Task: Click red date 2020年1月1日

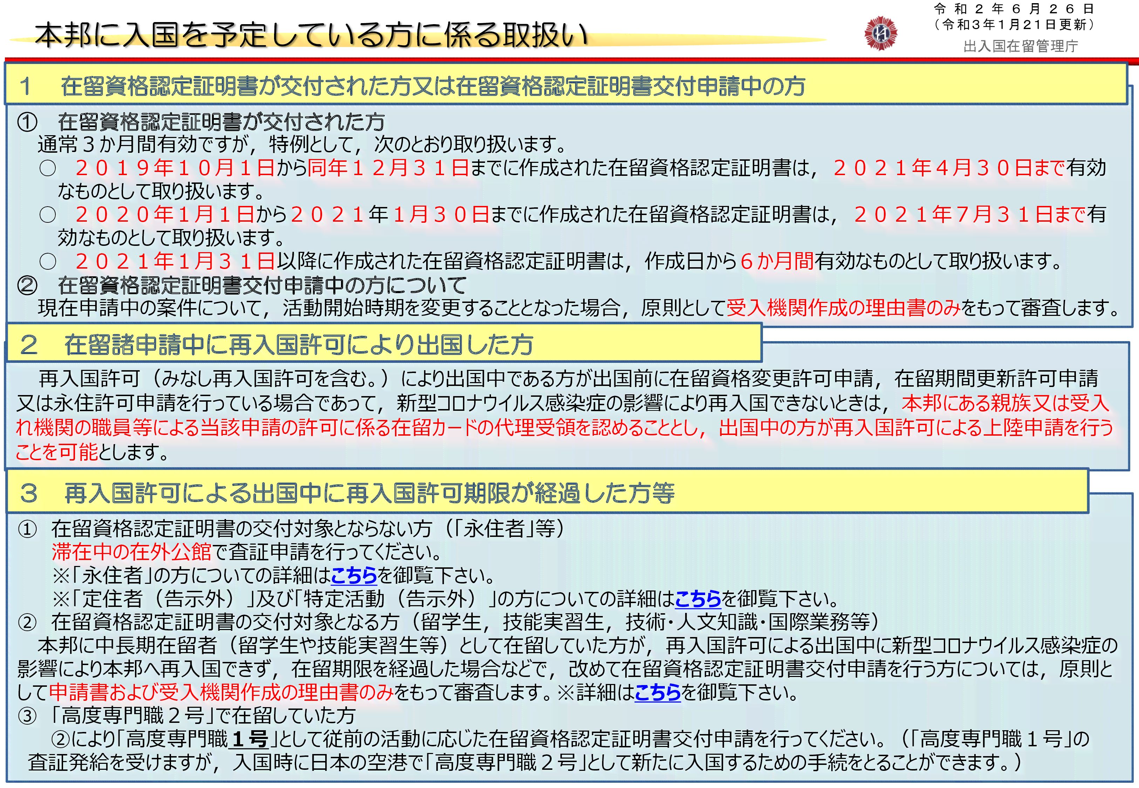Action: (x=165, y=214)
